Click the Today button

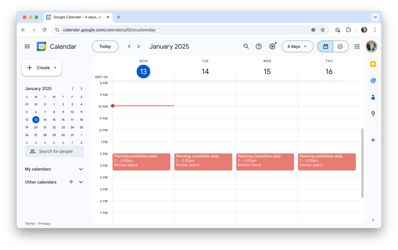tap(105, 47)
